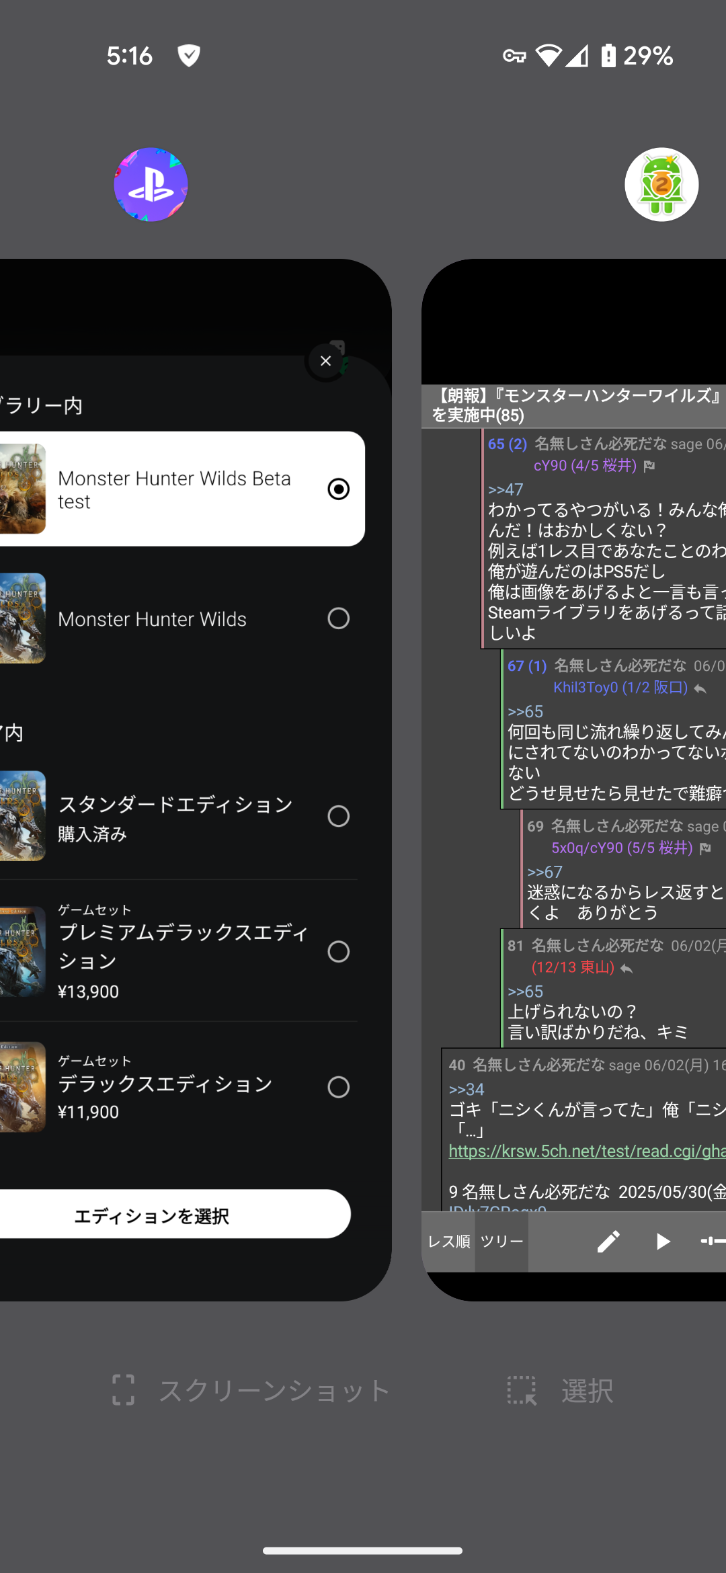Open the krsw.5ch.net thread link
The height and width of the screenshot is (1573, 726).
pyautogui.click(x=586, y=1151)
